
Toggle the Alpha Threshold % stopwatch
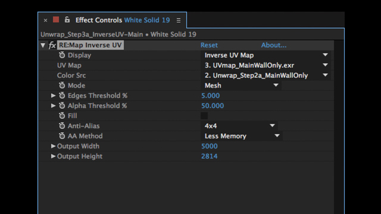coord(62,106)
